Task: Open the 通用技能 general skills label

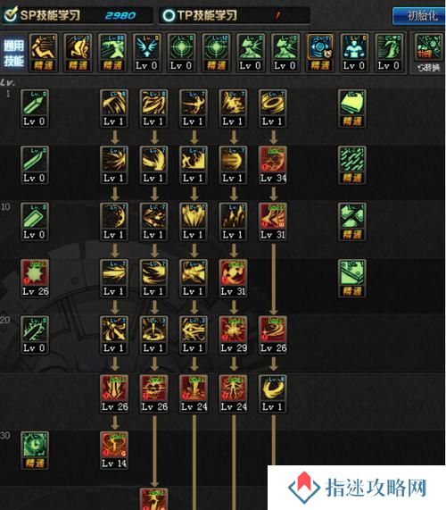Action: coord(14,53)
